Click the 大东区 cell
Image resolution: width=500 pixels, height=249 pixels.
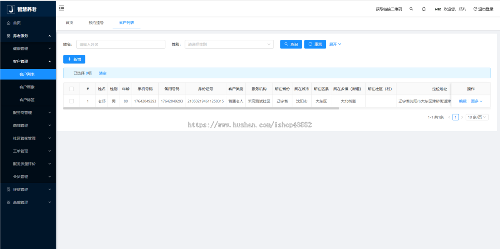click(321, 101)
